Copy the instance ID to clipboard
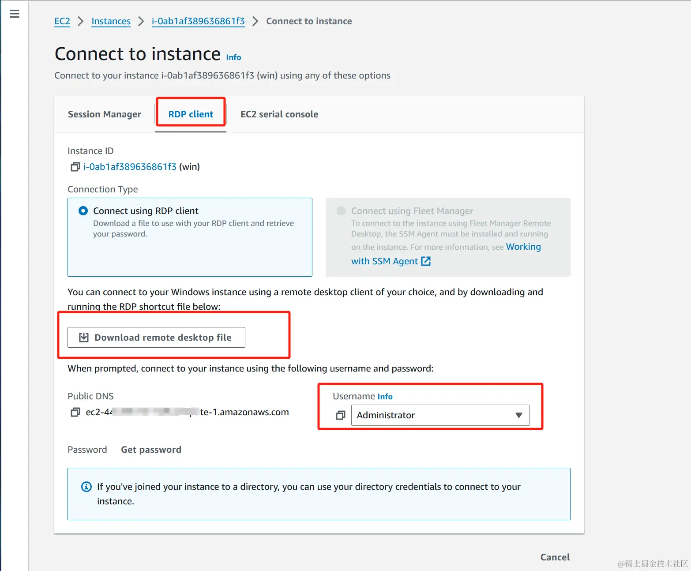 (x=75, y=167)
